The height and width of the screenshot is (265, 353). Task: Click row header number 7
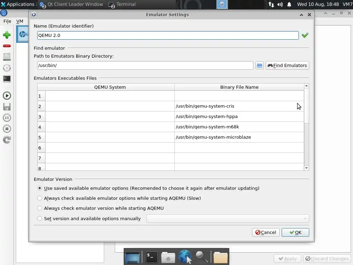41,158
